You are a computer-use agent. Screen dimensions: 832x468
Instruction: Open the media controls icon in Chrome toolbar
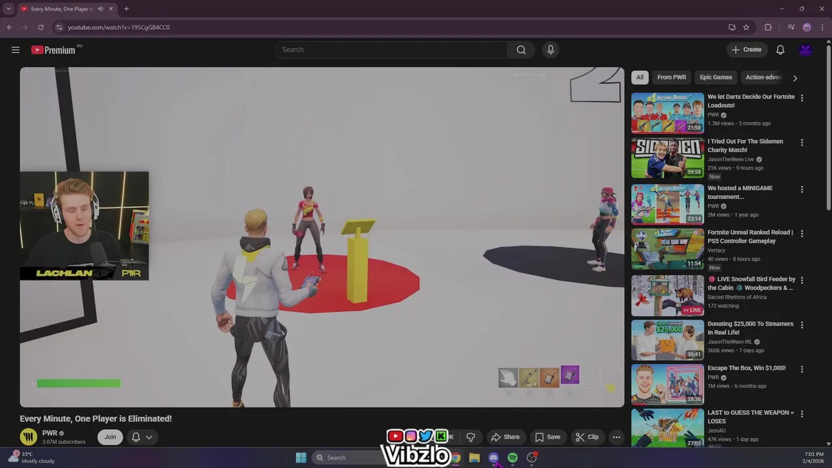(x=791, y=27)
